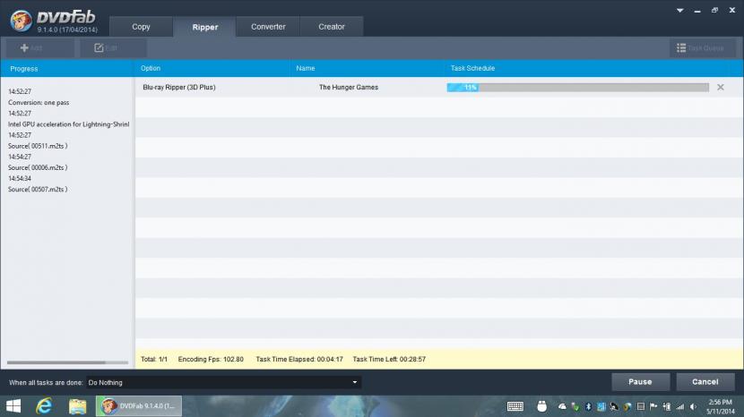Open the Action Center flag icon
This screenshot has height=417, width=744.
653,406
